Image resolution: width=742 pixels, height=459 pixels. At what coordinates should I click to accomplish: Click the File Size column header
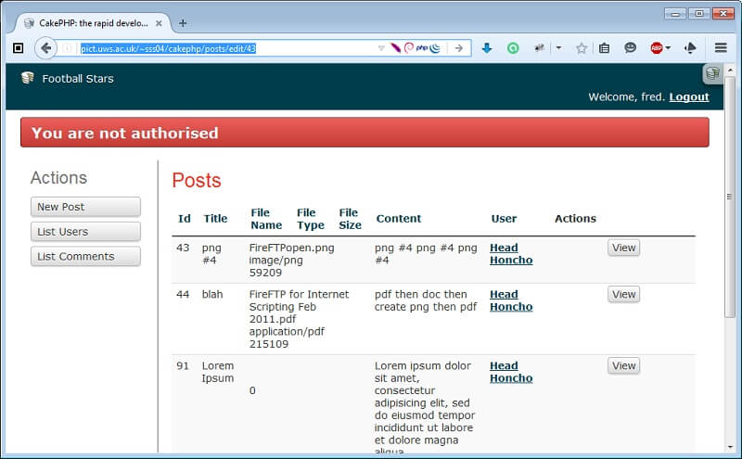pos(350,219)
